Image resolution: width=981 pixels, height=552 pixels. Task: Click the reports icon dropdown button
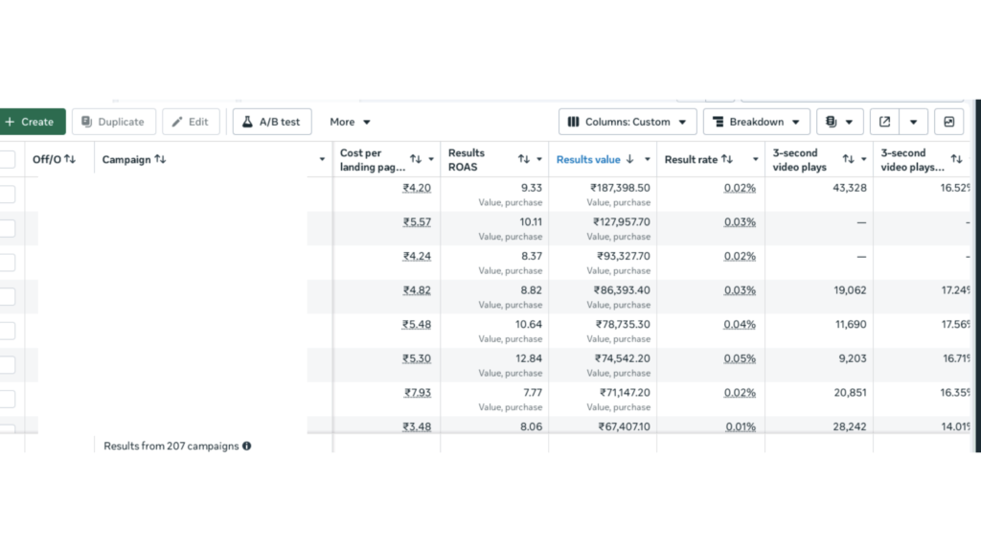tap(839, 122)
